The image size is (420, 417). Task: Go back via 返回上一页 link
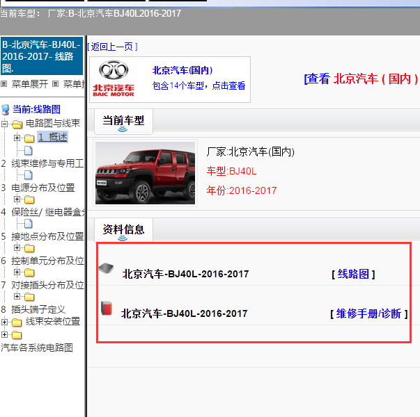113,47
